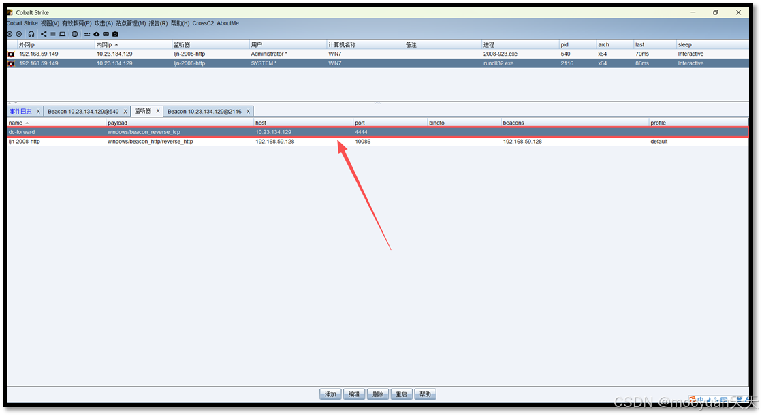Image resolution: width=762 pixels, height=416 pixels.
Task: Sort sessions by 外网ip column
Action: tap(55, 45)
